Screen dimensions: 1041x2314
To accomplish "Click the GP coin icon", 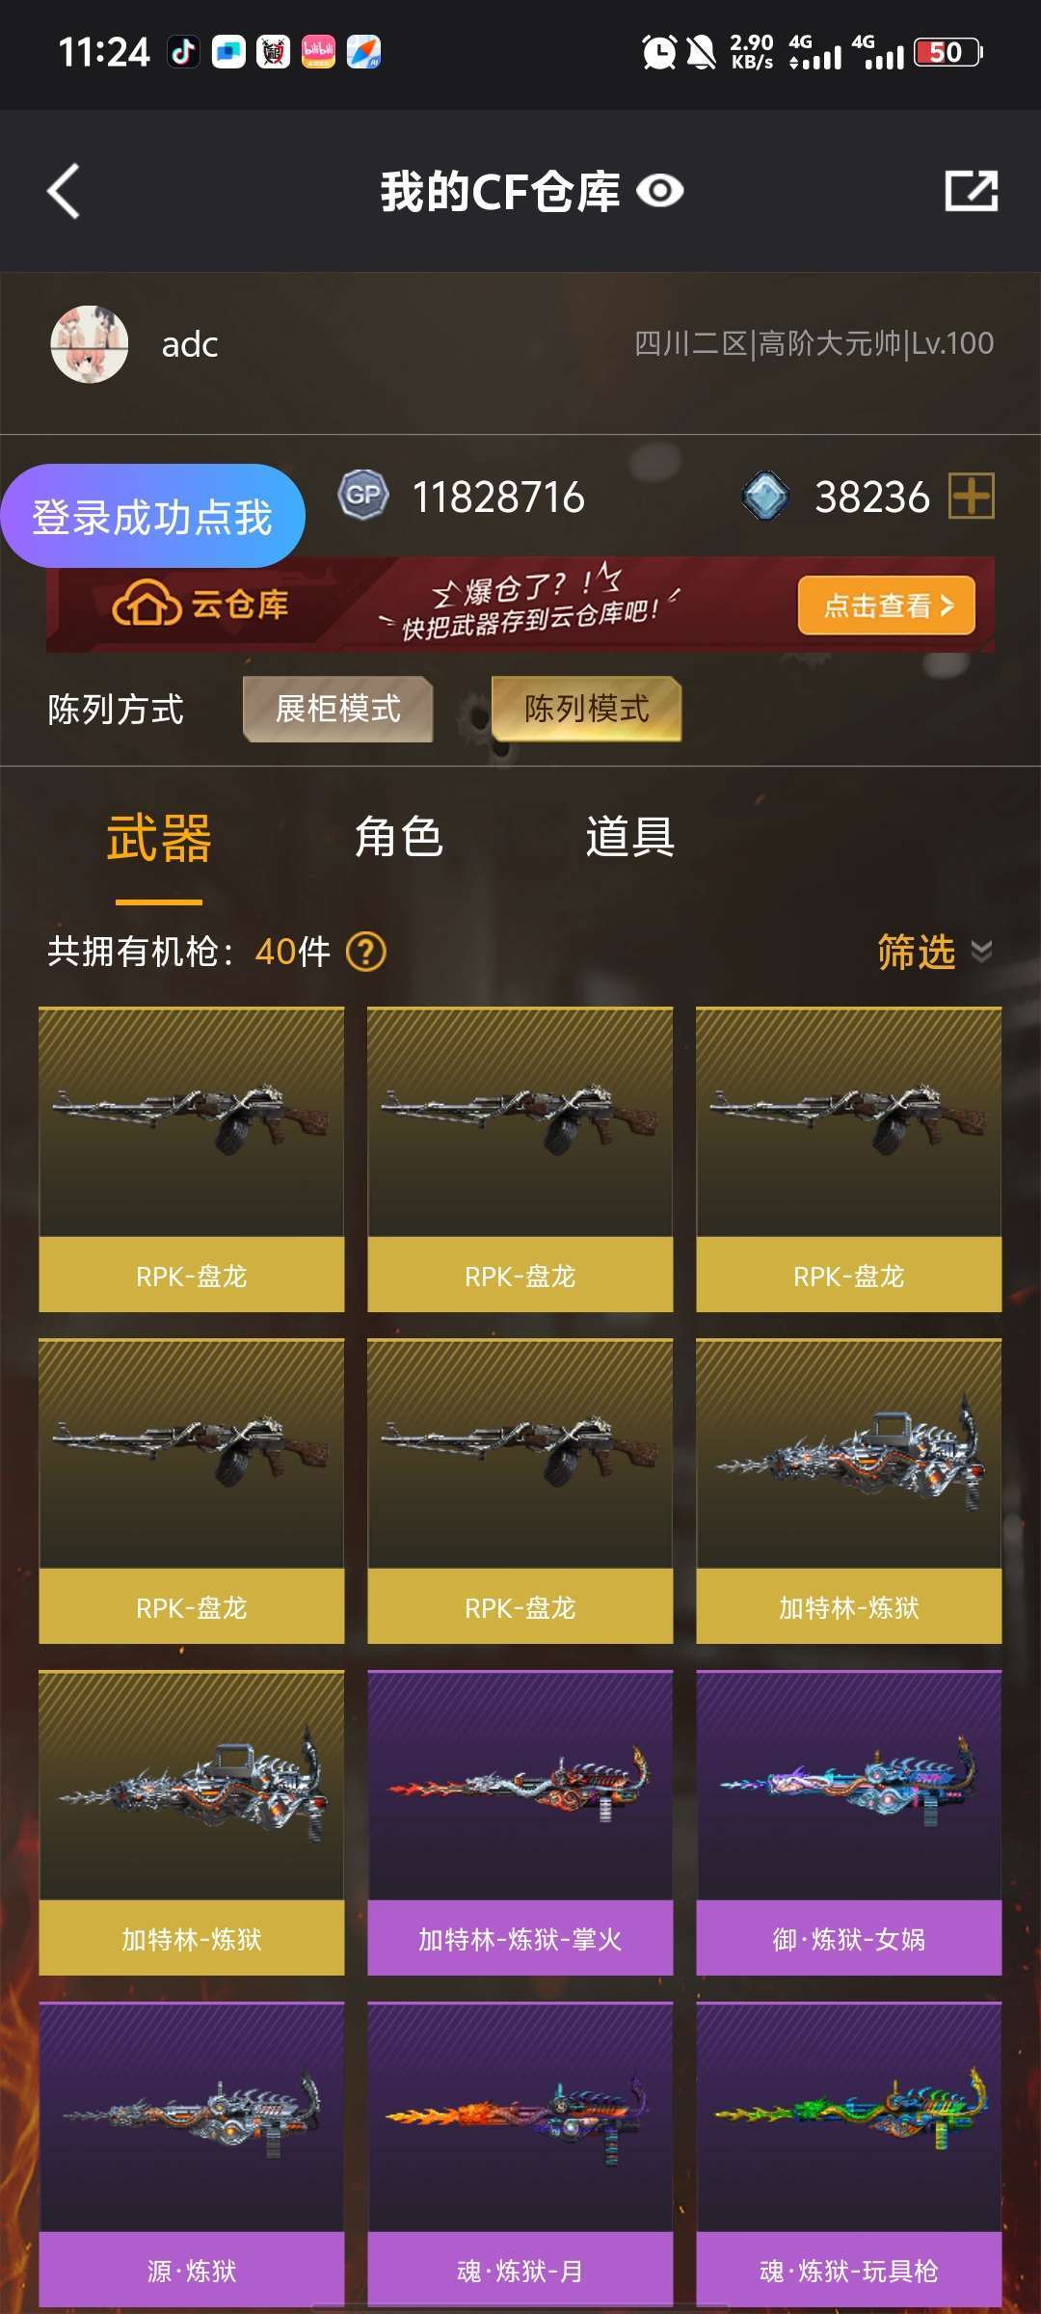I will coord(363,496).
